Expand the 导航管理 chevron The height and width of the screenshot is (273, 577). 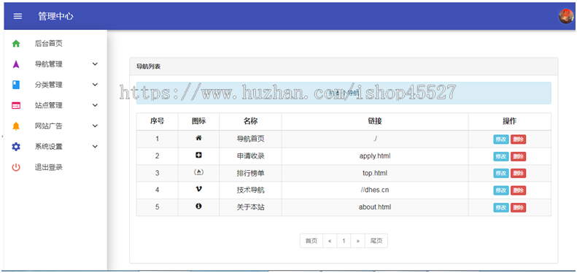(95, 64)
